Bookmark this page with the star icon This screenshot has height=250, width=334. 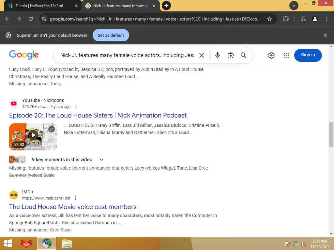point(269,19)
